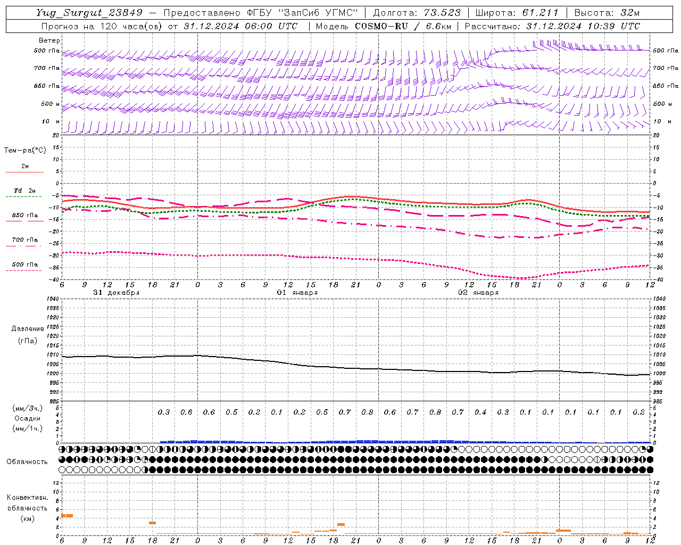
Task: Click the date label 02 января
Action: 478,293
